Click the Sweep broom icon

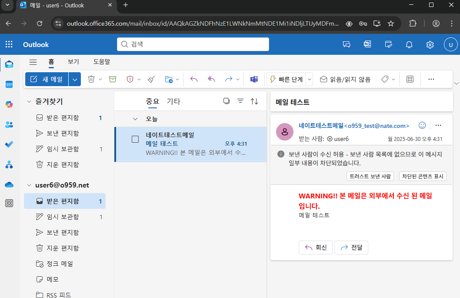[x=151, y=79]
